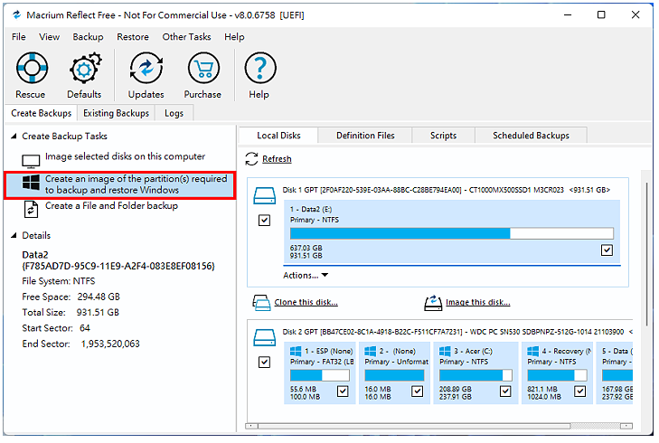Uncheck the Acer (C:) partition checkbox
This screenshot has width=659, height=443.
pyautogui.click(x=505, y=391)
